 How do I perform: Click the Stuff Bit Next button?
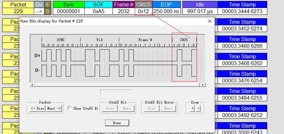[x=126, y=108]
